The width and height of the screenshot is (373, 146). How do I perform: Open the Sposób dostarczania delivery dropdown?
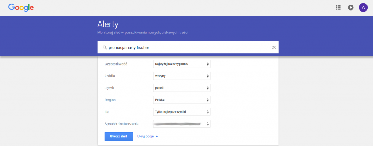tap(182, 124)
